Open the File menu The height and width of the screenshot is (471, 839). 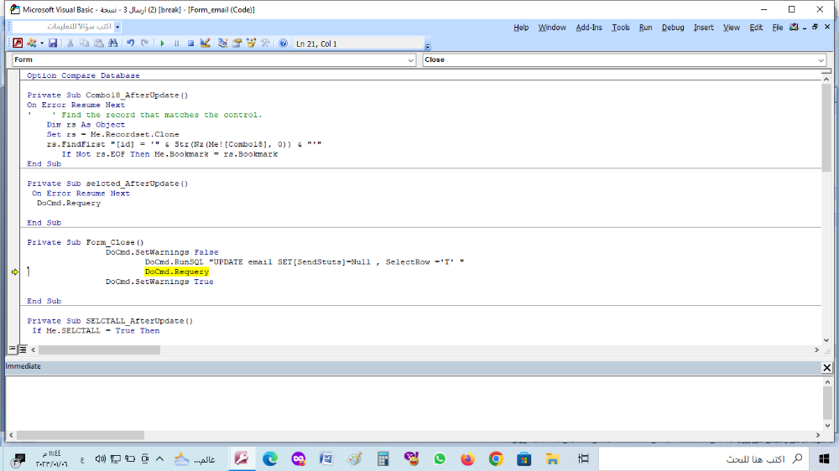pyautogui.click(x=778, y=28)
